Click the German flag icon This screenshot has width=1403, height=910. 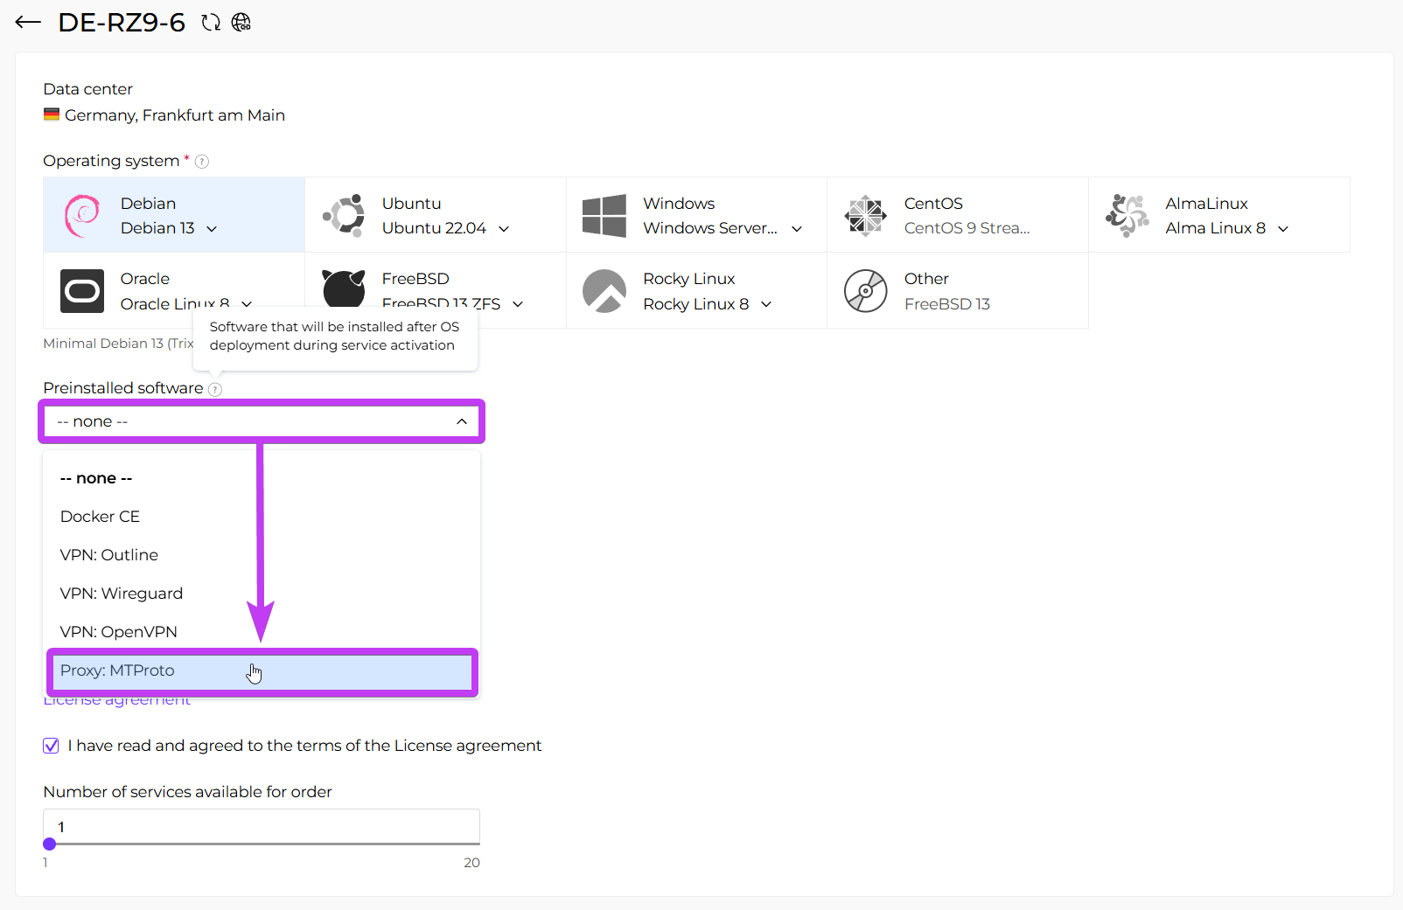pyautogui.click(x=52, y=115)
